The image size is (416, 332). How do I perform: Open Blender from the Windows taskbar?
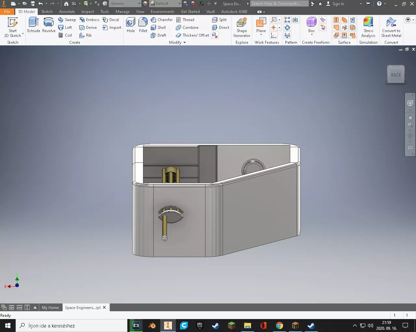[x=152, y=326]
